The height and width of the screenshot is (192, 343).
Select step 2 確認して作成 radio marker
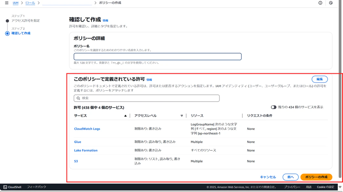7,33
